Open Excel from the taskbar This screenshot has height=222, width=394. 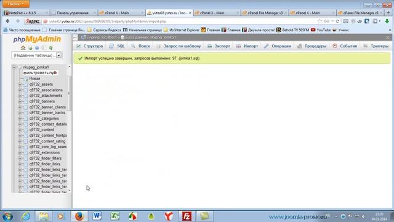tap(115, 216)
